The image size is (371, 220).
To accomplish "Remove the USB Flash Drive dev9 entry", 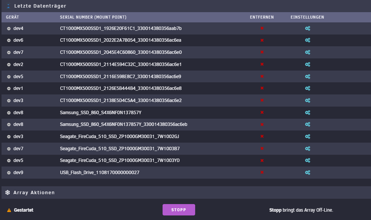I will point(262,172).
